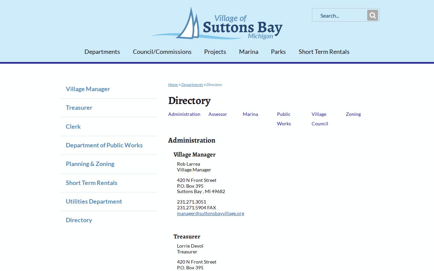Click the phone number 231.271.3051
The height and width of the screenshot is (271, 434).
click(192, 202)
